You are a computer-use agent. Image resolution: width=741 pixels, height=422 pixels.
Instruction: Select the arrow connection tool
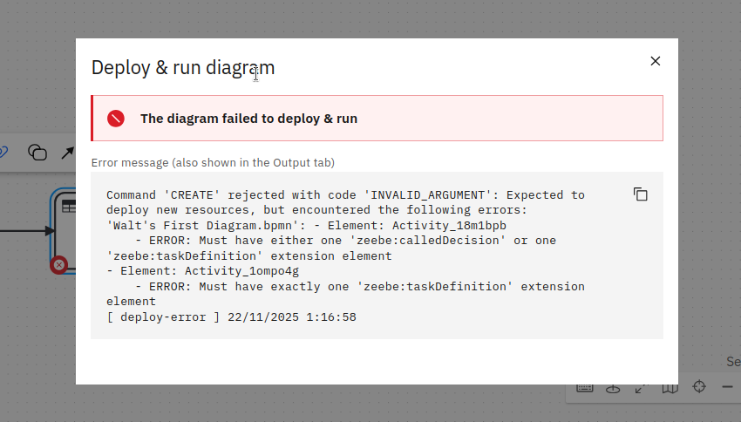(x=67, y=153)
